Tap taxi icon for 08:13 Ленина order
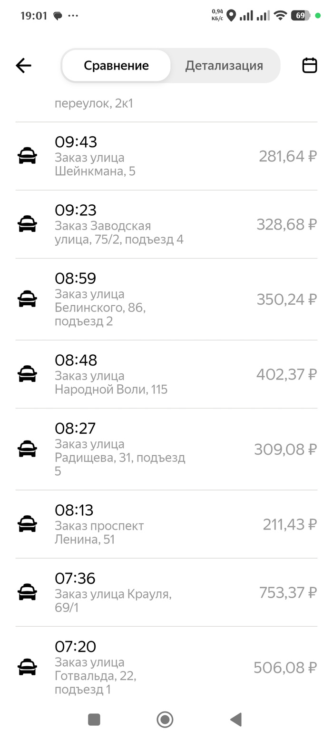The image size is (333, 741). click(x=27, y=524)
